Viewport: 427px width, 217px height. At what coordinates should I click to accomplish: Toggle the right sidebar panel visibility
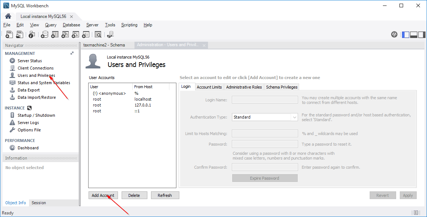421,34
